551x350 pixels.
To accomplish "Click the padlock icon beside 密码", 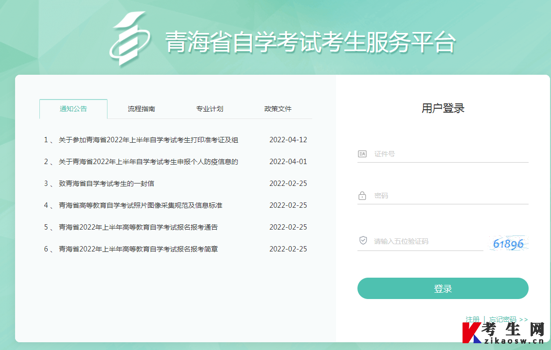I will pyautogui.click(x=362, y=195).
